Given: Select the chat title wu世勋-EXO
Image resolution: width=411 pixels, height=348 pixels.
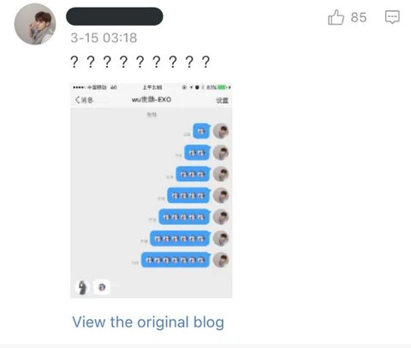Looking at the screenshot, I should 152,99.
